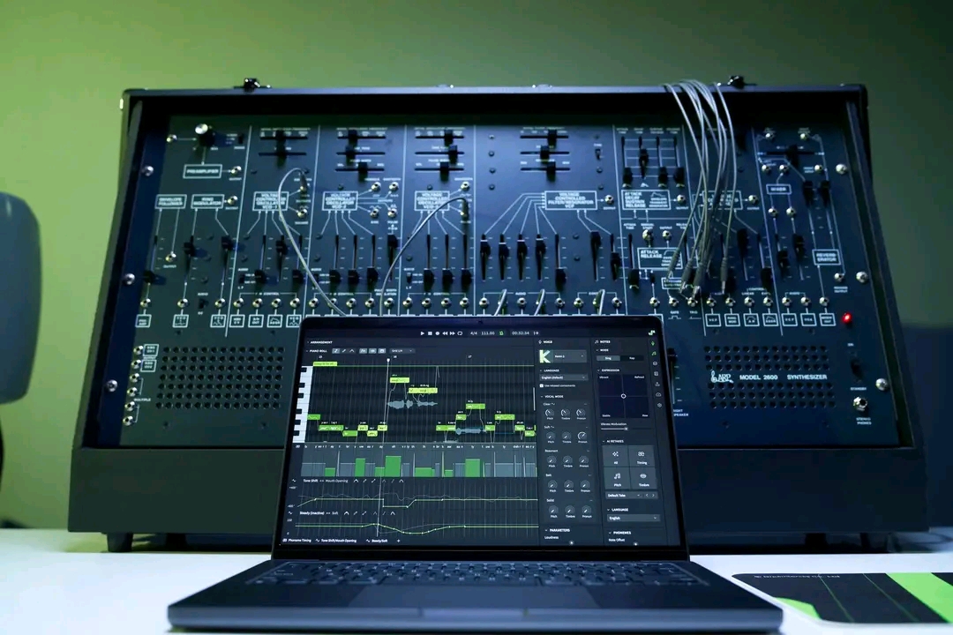Select the Phoneme Timing tab at bottom
953x635 pixels.
[x=298, y=540]
